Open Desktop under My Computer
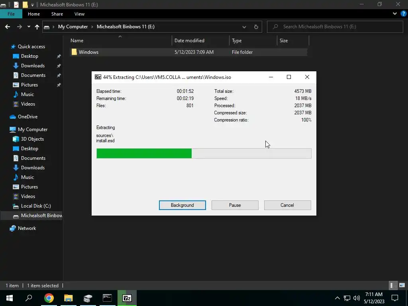The width and height of the screenshot is (408, 306). 29,149
